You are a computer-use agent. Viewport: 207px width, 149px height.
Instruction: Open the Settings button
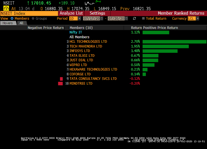point(97,13)
